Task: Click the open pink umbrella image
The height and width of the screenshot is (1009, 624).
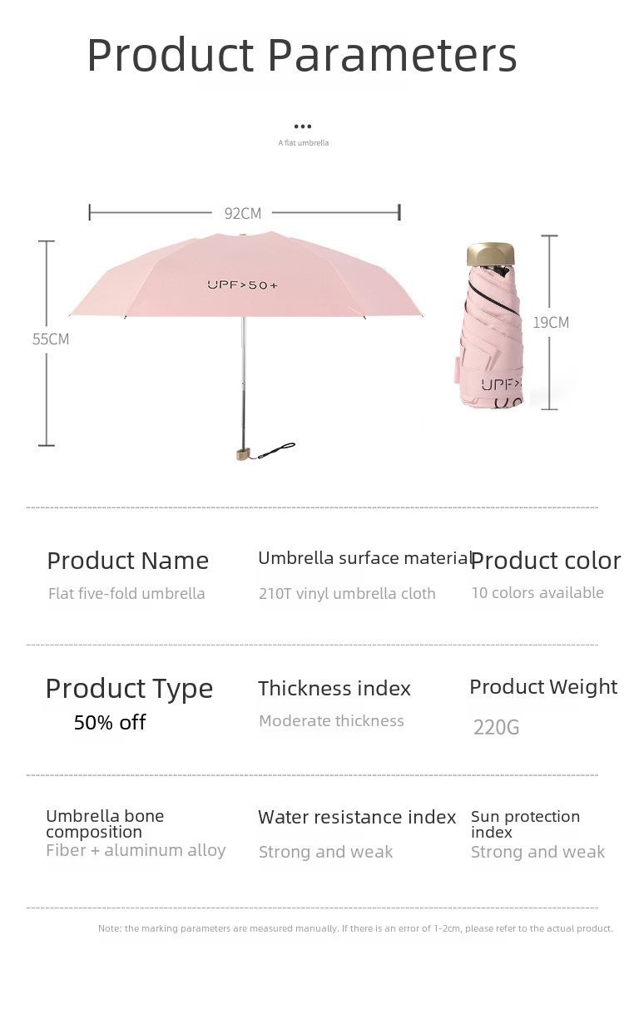Action: (246, 346)
